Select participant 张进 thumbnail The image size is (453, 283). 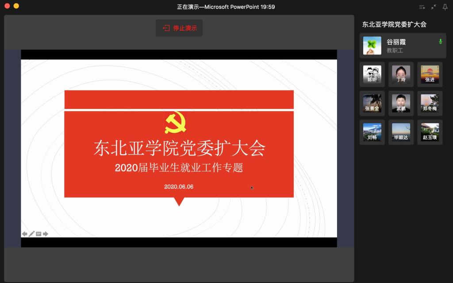point(430,74)
